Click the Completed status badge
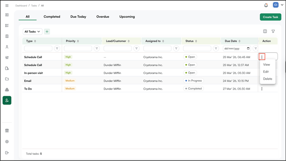 point(193,89)
